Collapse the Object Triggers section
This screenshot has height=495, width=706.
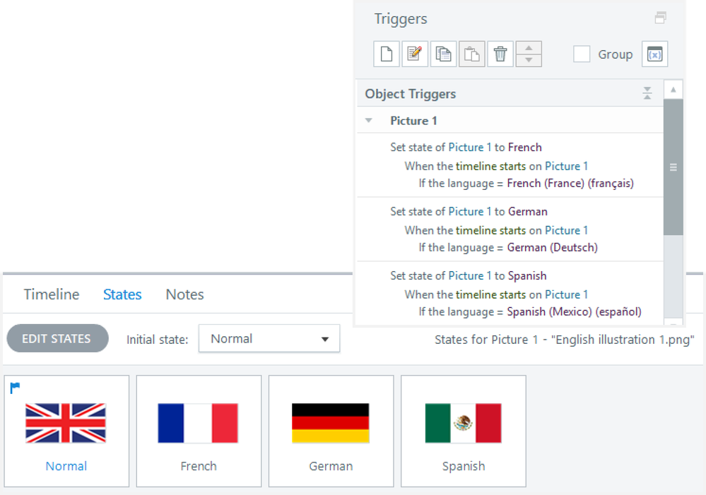click(647, 93)
